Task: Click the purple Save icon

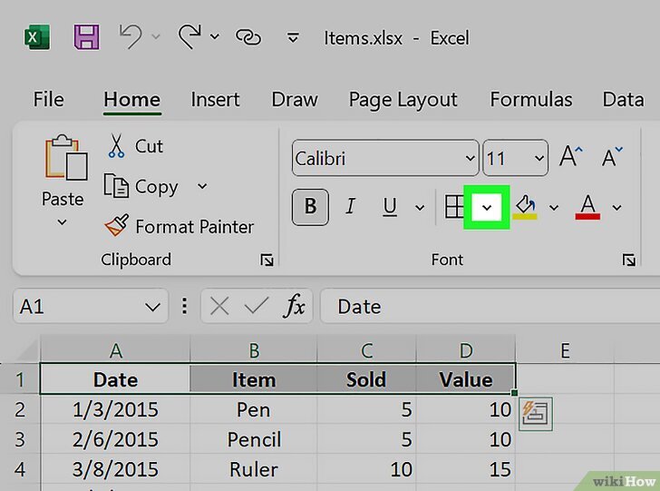Action: [x=86, y=38]
